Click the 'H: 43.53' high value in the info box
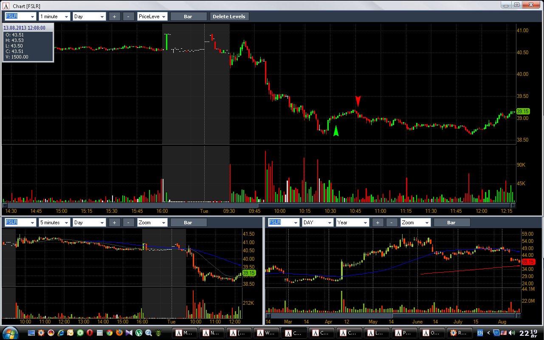 click(14, 40)
